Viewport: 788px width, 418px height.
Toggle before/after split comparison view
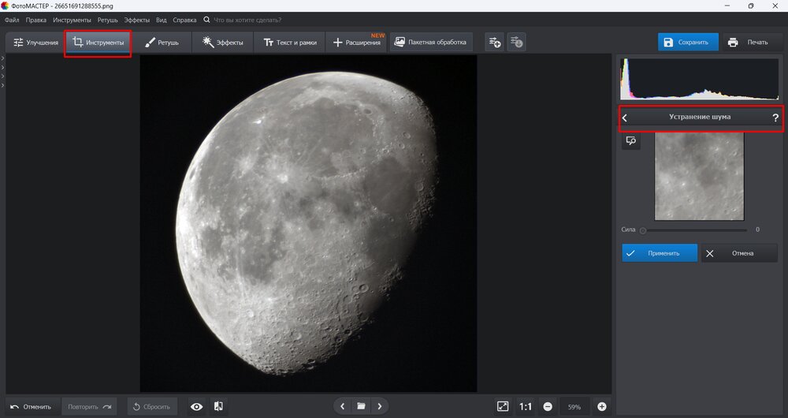tap(218, 406)
